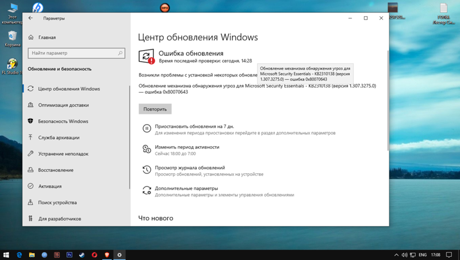Open the Windows Start menu

(6, 255)
